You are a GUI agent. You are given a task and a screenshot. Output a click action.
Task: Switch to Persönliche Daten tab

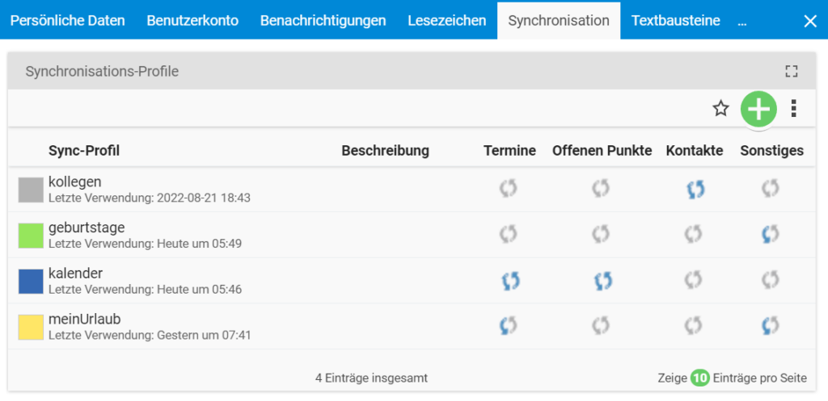click(x=68, y=21)
